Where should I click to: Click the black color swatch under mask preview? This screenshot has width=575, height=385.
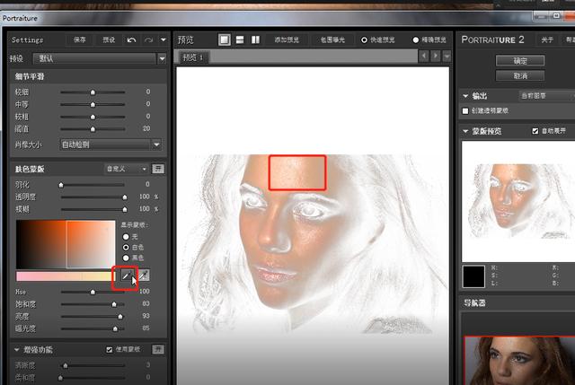tap(473, 276)
